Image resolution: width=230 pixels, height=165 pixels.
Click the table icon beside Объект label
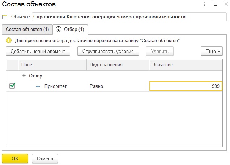point(5,17)
